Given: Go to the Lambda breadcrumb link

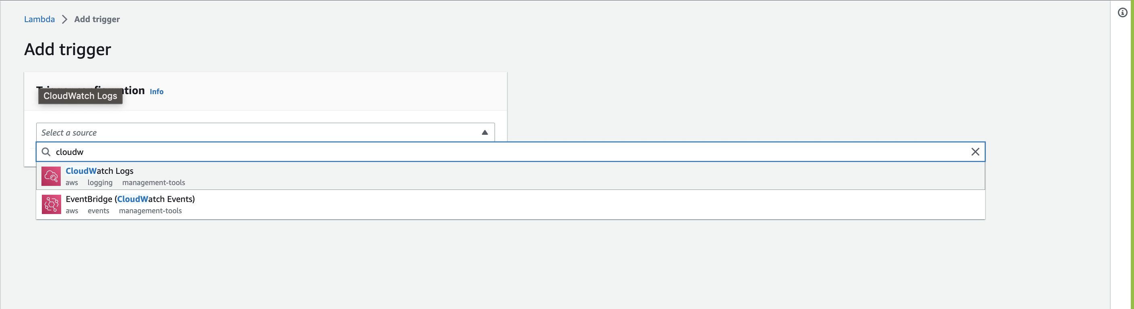Looking at the screenshot, I should 39,19.
